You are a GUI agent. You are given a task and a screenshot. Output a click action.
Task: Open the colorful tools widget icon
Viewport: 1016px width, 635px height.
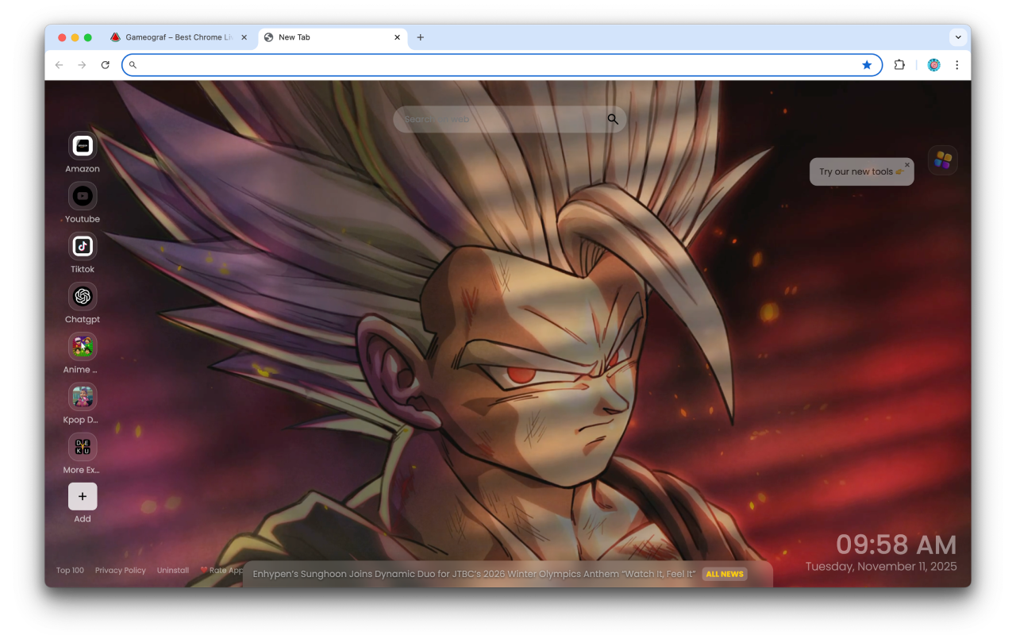943,160
